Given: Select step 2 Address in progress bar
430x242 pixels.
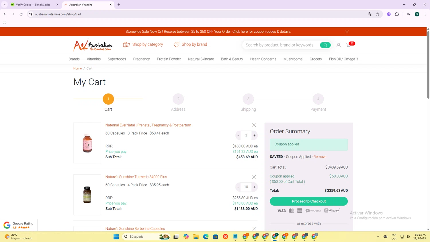Looking at the screenshot, I should [178, 99].
